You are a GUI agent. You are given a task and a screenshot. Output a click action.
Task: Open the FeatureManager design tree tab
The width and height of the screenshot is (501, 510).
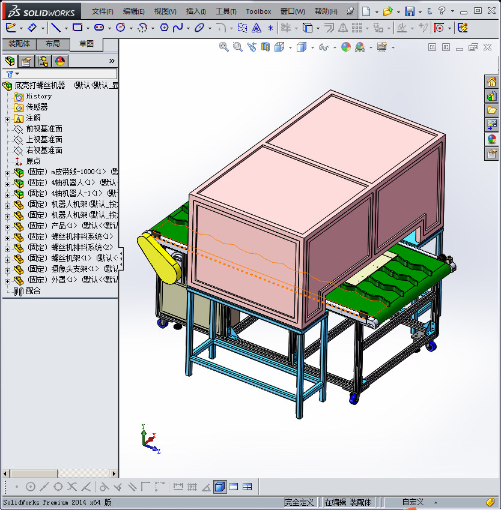[x=10, y=61]
